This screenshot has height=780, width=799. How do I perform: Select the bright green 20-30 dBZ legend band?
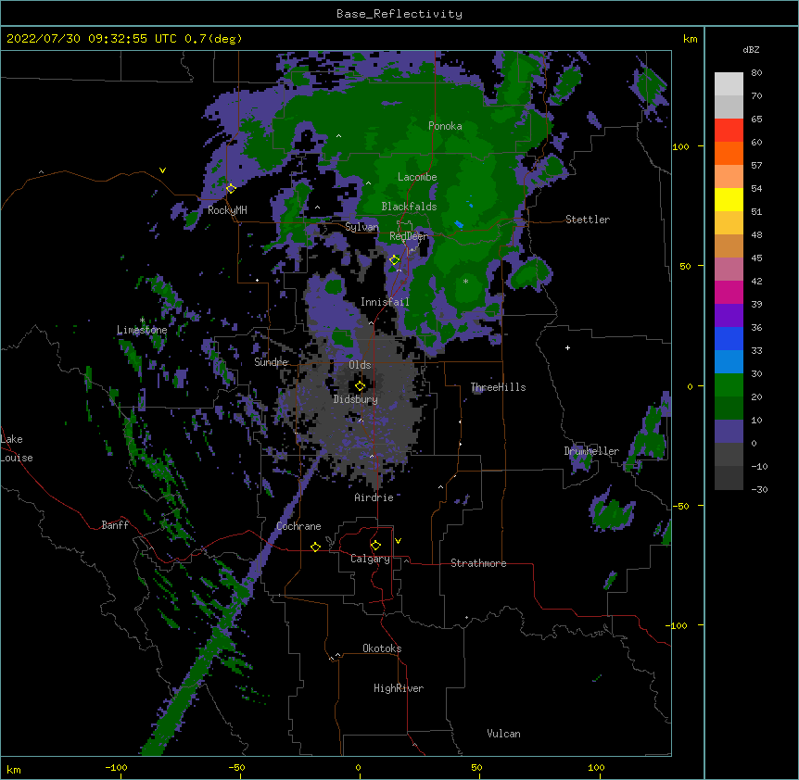point(729,385)
